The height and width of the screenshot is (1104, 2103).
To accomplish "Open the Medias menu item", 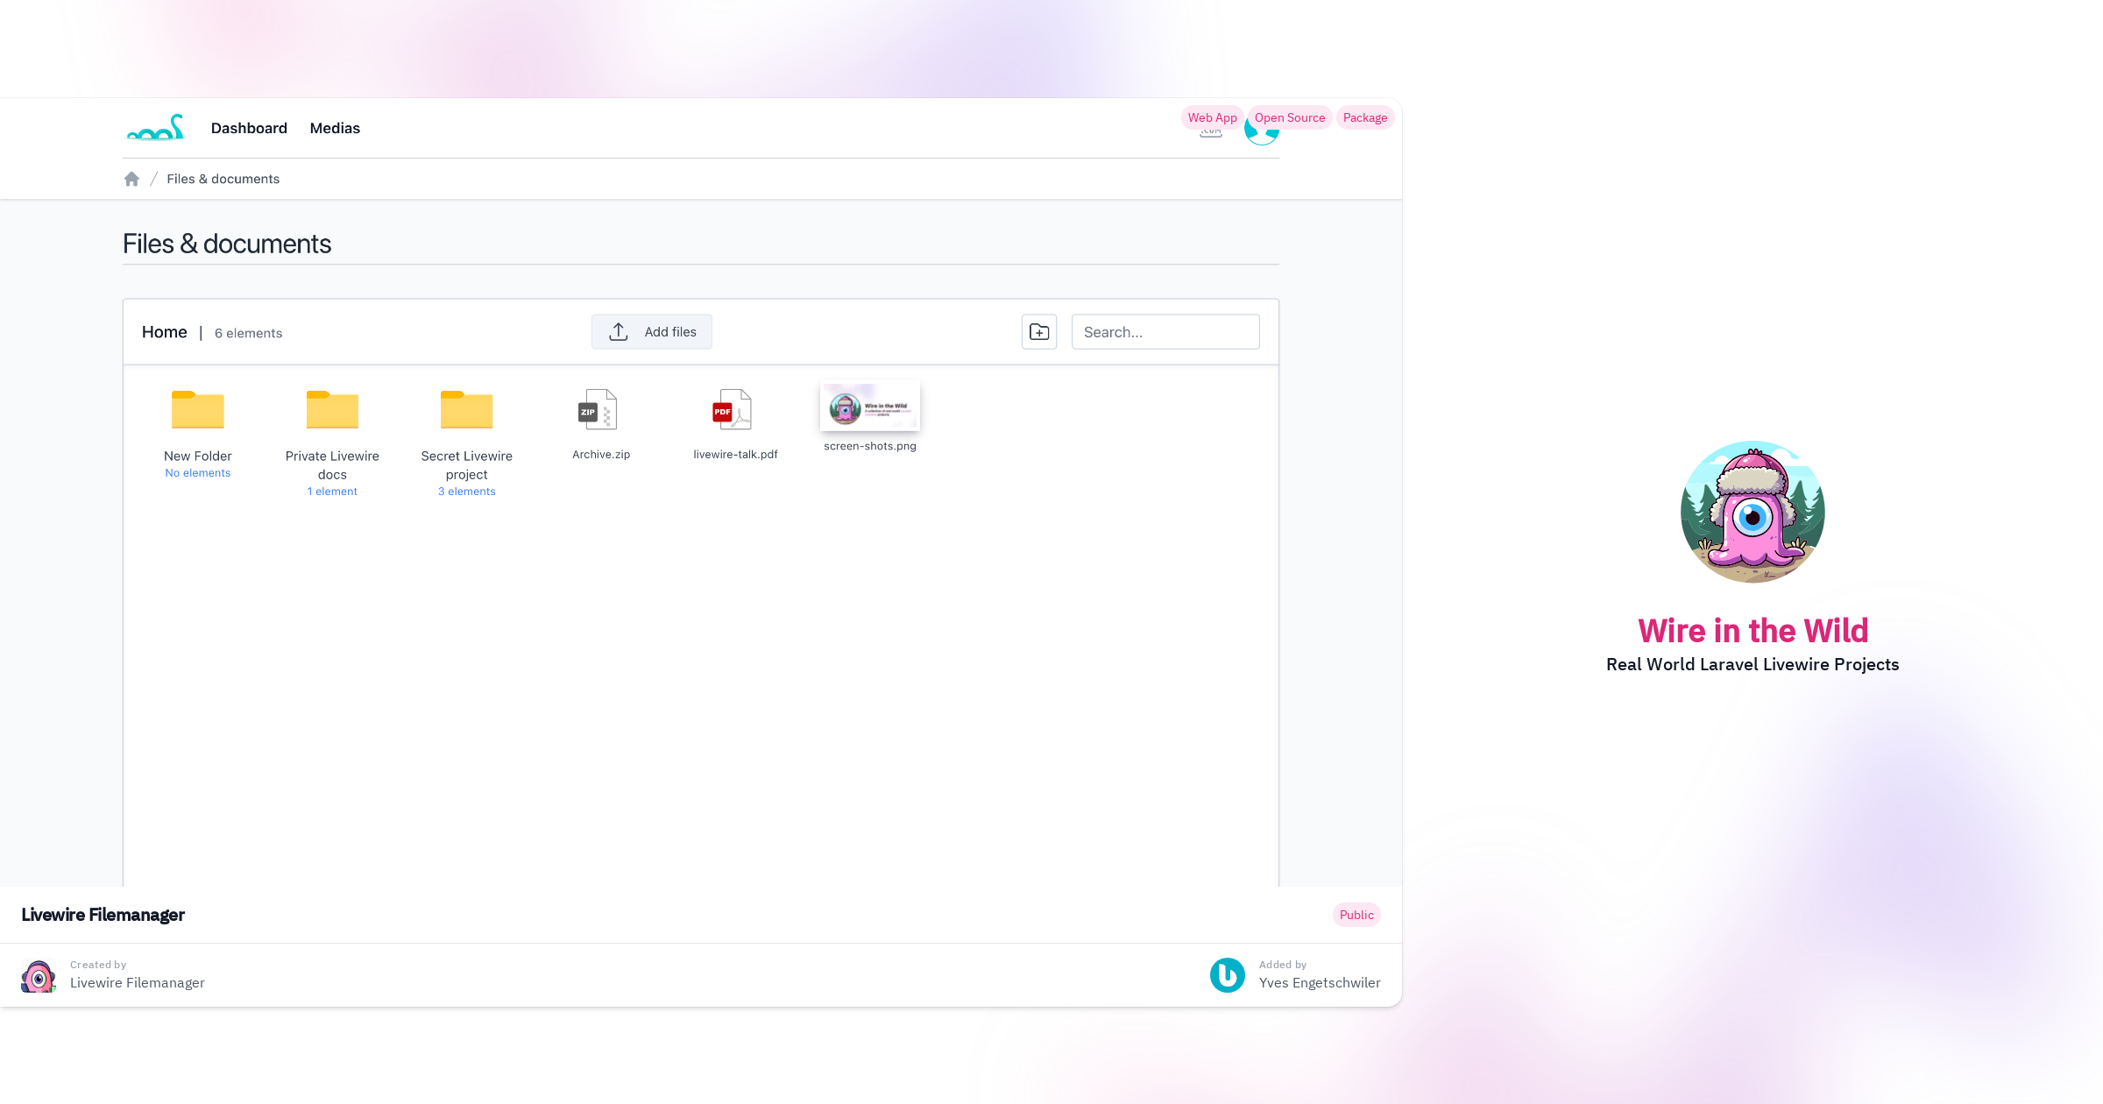I will click(335, 128).
